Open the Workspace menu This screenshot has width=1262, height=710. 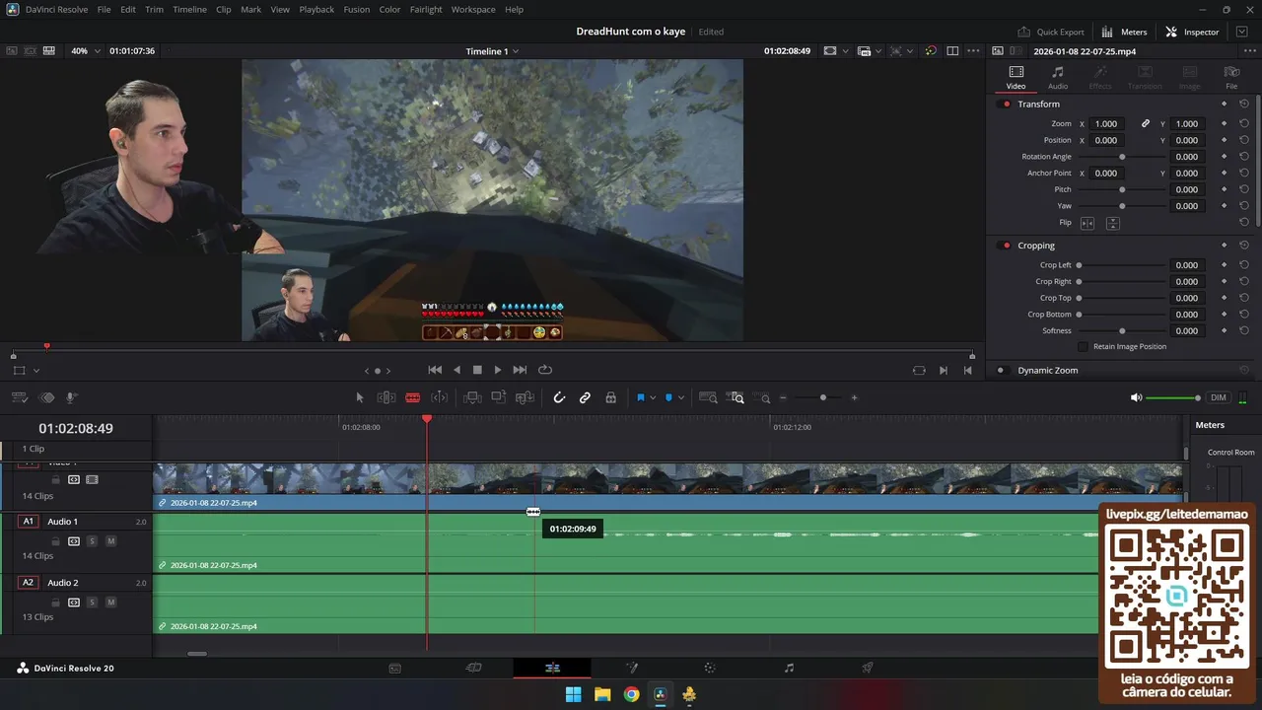click(473, 9)
